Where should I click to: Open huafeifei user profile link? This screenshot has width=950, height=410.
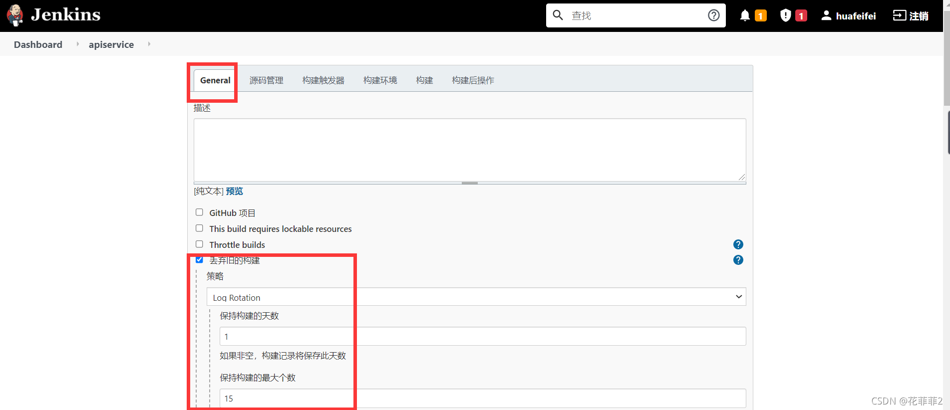click(x=856, y=16)
